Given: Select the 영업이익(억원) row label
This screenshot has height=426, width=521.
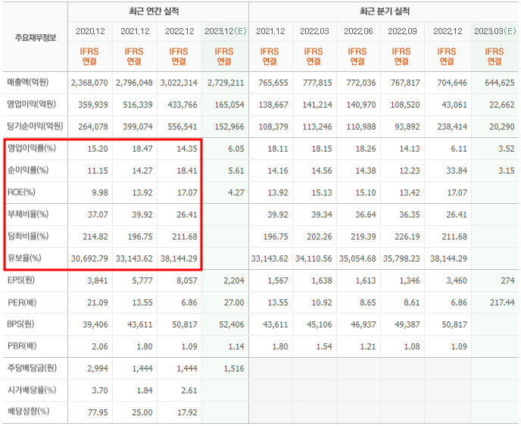Looking at the screenshot, I should pyautogui.click(x=32, y=104).
